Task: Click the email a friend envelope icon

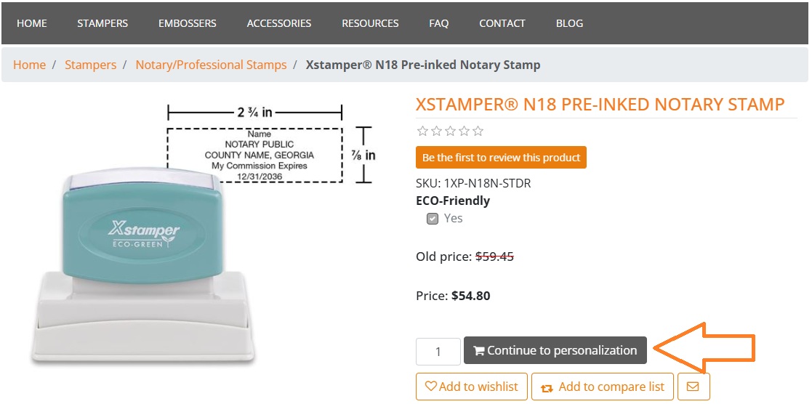Action: [693, 387]
